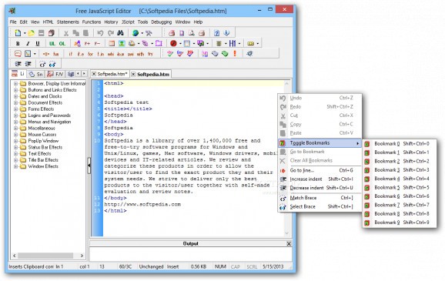
Task: Click the Open file folder toolbar icon
Action: coord(32,33)
